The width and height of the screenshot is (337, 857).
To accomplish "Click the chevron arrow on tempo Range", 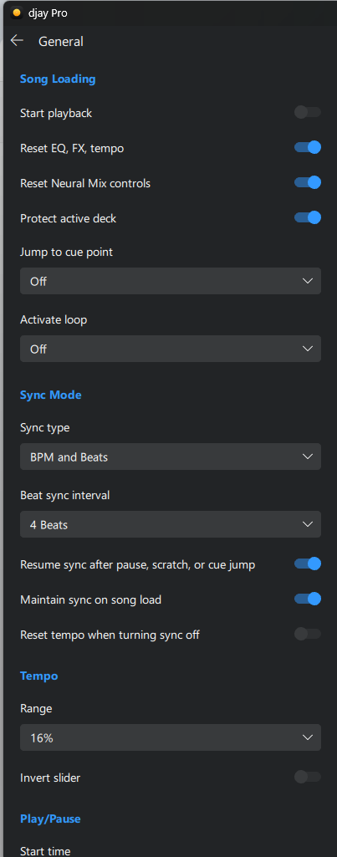I will [308, 737].
